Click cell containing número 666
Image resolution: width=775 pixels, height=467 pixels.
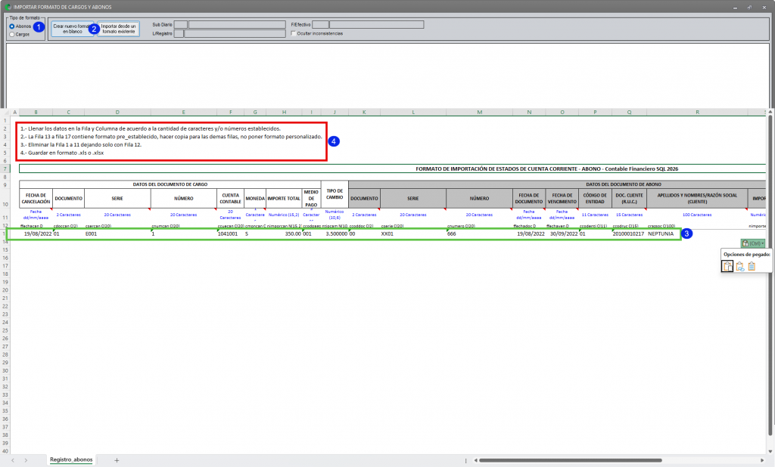(479, 234)
